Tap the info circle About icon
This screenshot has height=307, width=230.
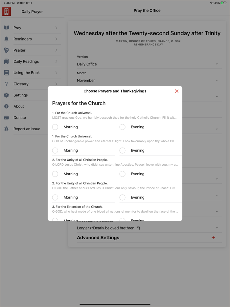[7, 106]
